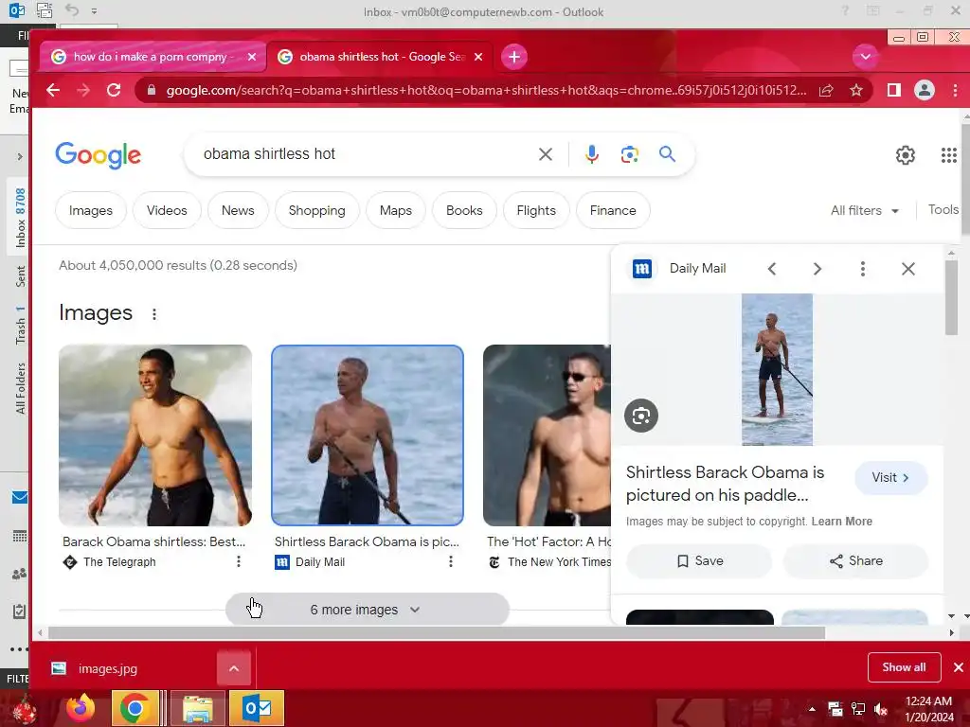Screen dimensions: 970x727
Task: Save the previewed image
Action: coord(700,561)
